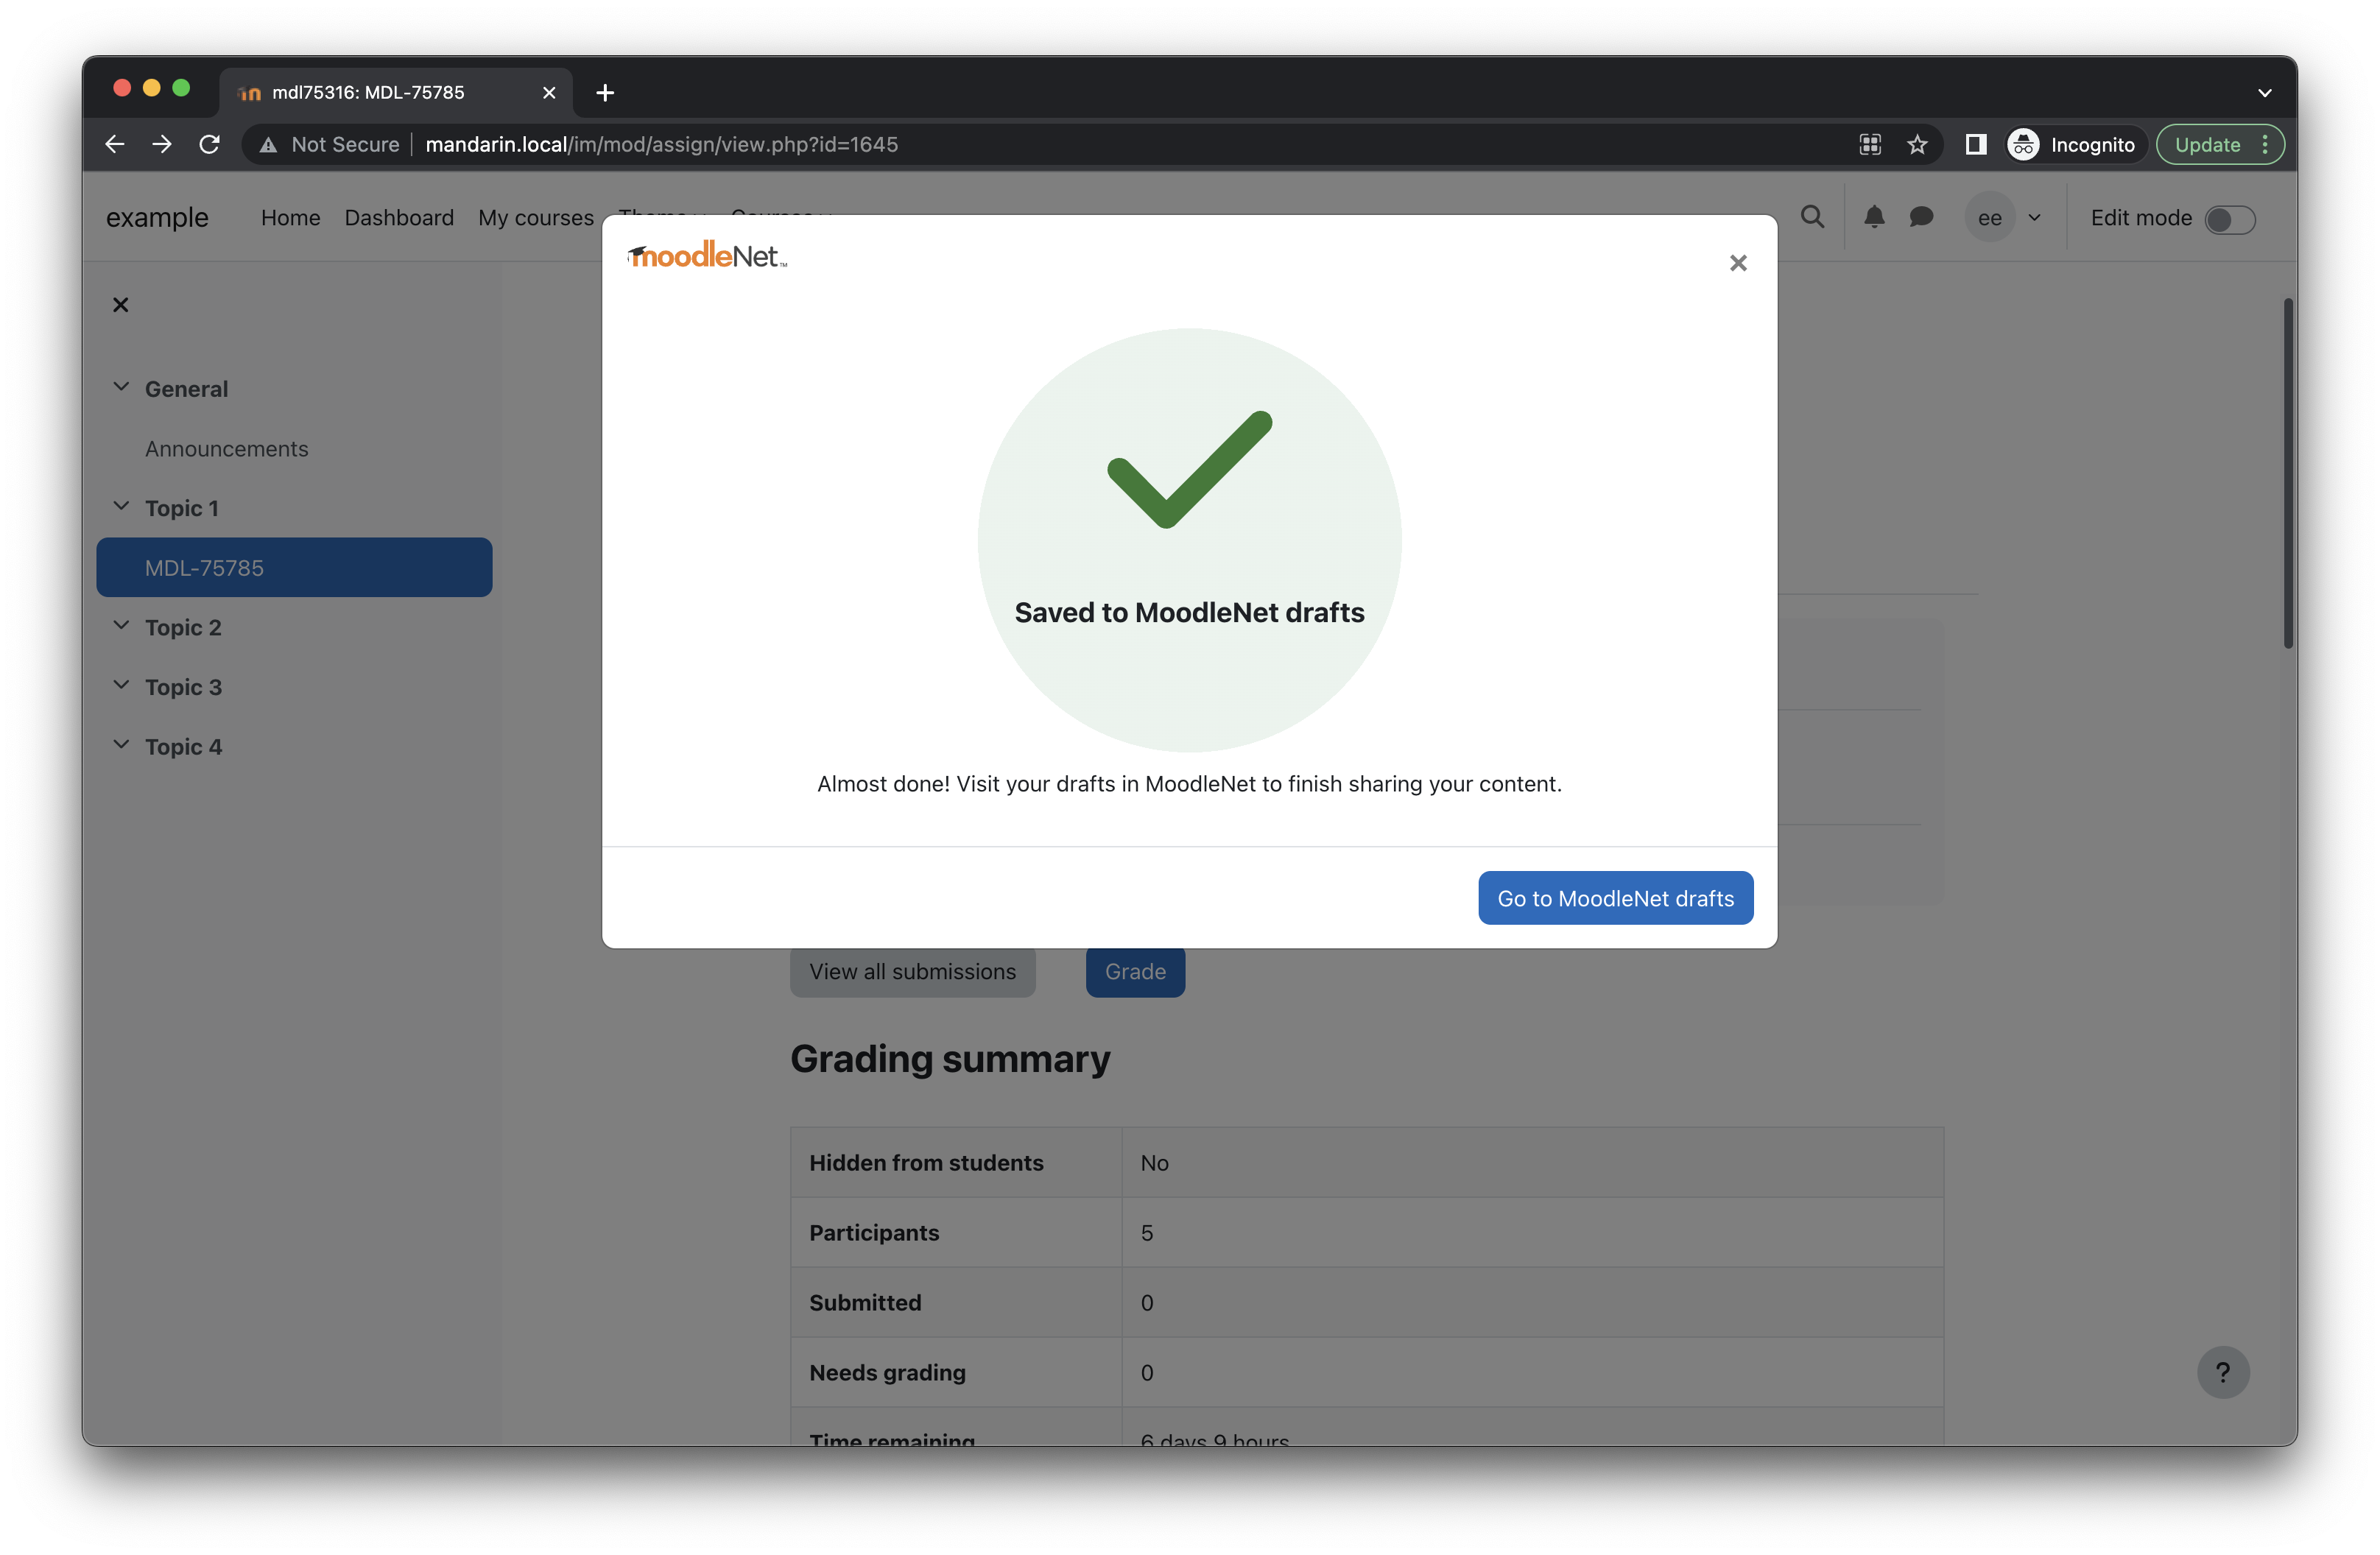Open notifications bell
Image resolution: width=2380 pixels, height=1555 pixels.
pos(1874,217)
